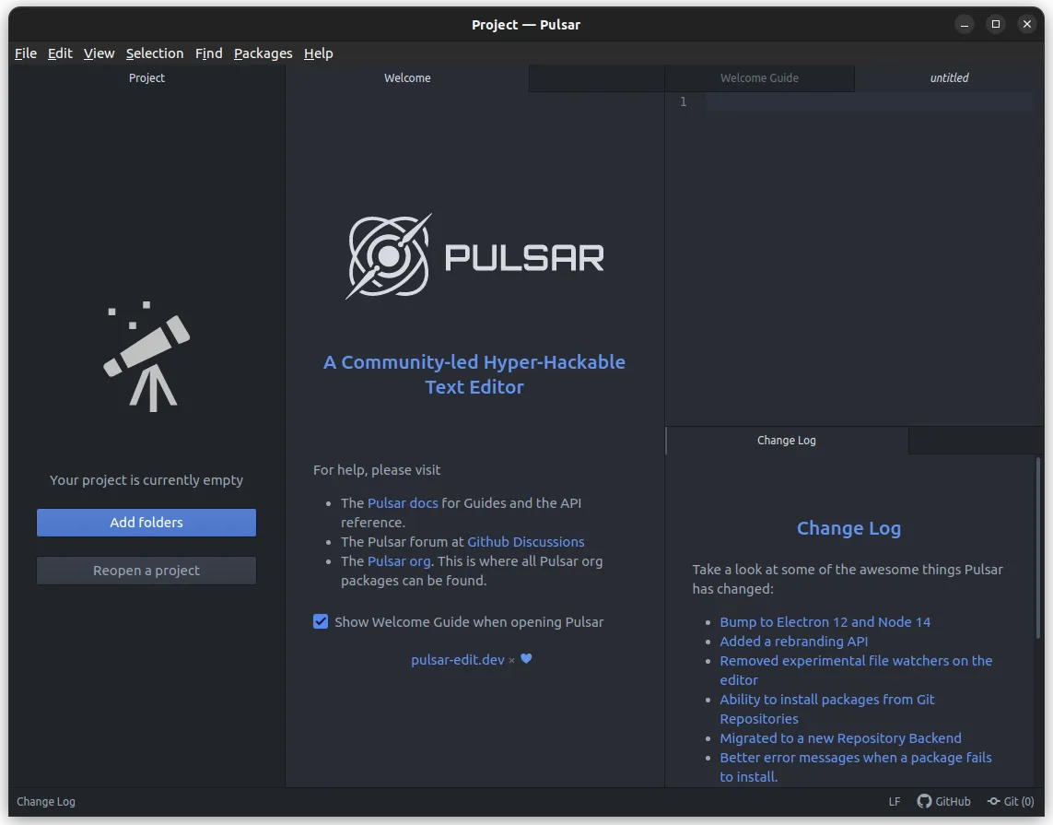Click the Pulsar logo on the Welcome tab

387,255
